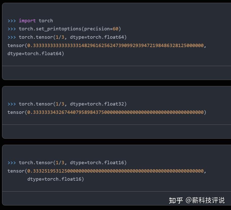This screenshot has height=210, width=231.
Task: Click the dtype=torch.float16 tensor input line
Action: coord(73,163)
